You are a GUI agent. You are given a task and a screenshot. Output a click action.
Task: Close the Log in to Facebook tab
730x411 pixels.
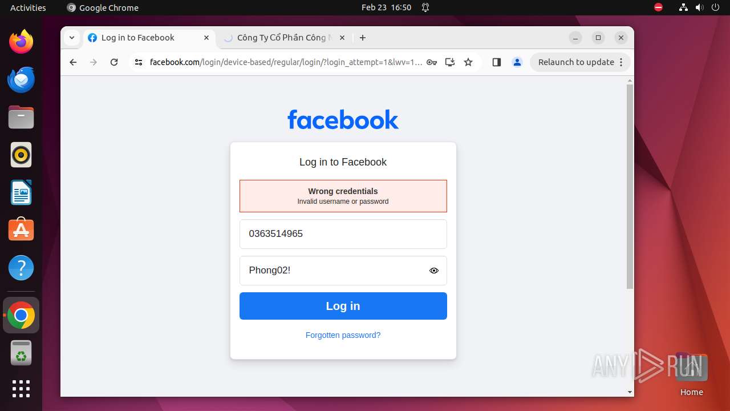tap(206, 38)
